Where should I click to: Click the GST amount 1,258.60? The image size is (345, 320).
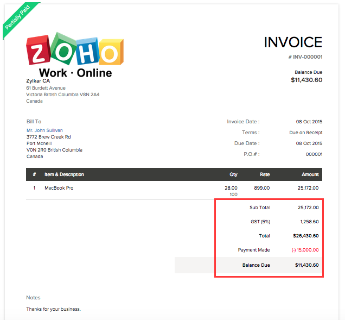309,222
